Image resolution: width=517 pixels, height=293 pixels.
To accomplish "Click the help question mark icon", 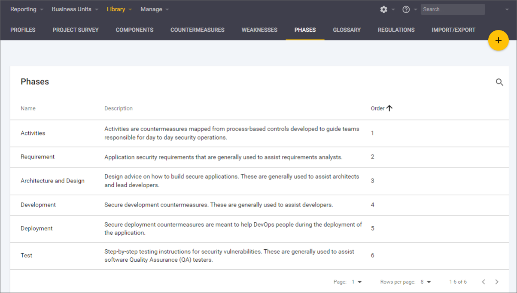I will point(406,9).
